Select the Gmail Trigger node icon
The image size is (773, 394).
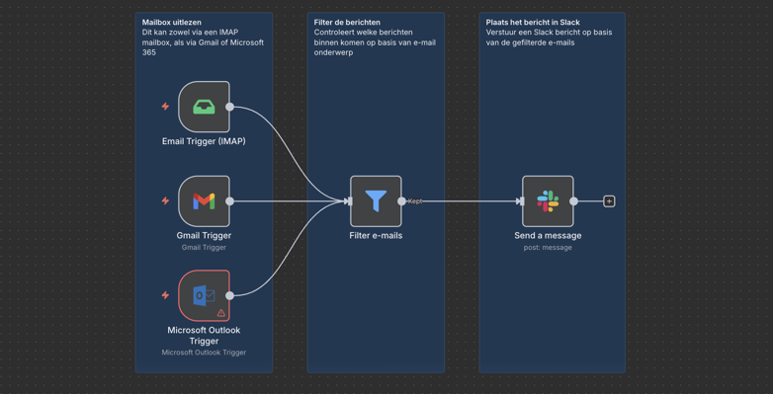click(x=204, y=200)
